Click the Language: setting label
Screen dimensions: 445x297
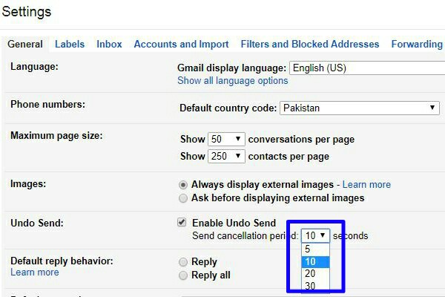(34, 67)
